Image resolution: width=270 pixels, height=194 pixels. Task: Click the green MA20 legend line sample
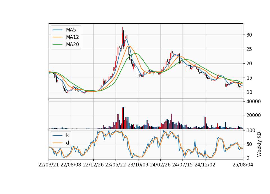pos(57,44)
